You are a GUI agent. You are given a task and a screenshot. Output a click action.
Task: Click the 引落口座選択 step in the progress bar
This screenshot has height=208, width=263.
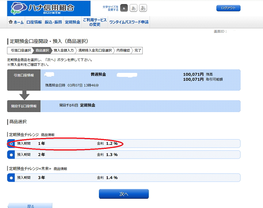[20, 51]
